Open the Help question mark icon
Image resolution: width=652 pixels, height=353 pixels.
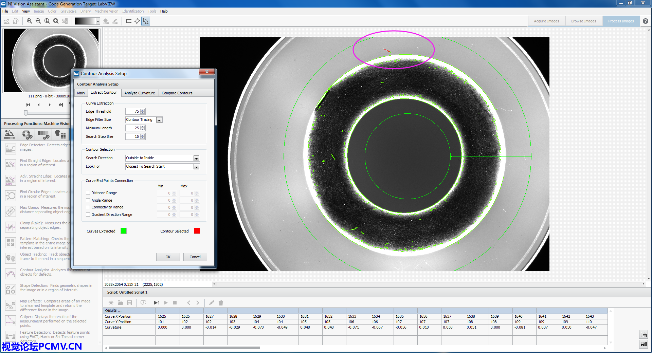click(x=645, y=21)
